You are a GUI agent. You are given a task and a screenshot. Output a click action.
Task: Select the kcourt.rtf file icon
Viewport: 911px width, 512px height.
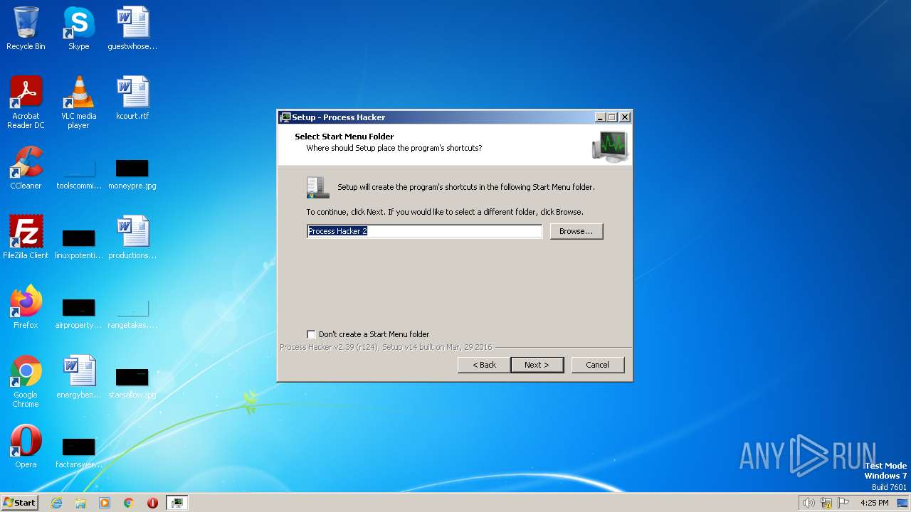click(132, 98)
